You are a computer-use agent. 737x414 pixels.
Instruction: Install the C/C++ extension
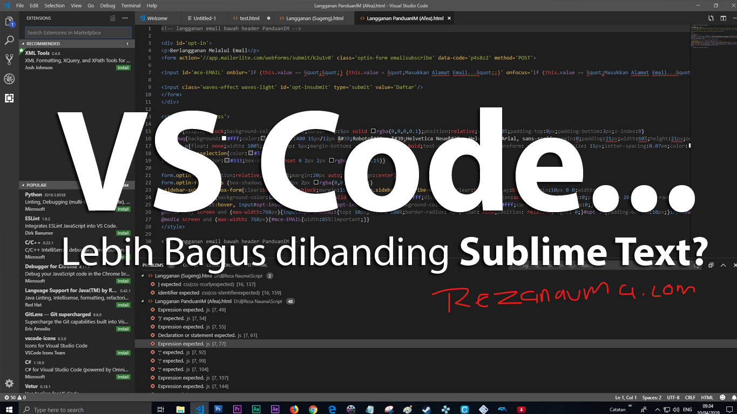click(x=123, y=257)
